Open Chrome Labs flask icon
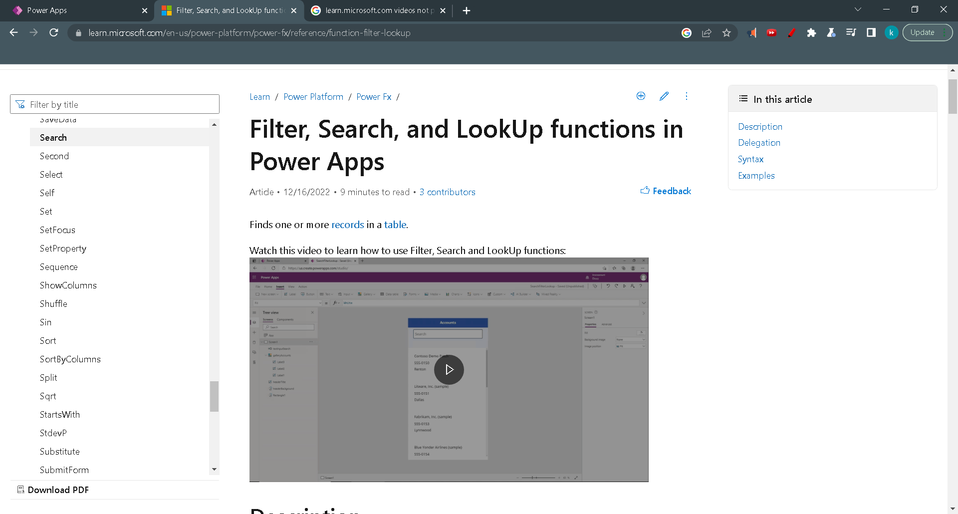This screenshot has height=514, width=958. pos(831,33)
